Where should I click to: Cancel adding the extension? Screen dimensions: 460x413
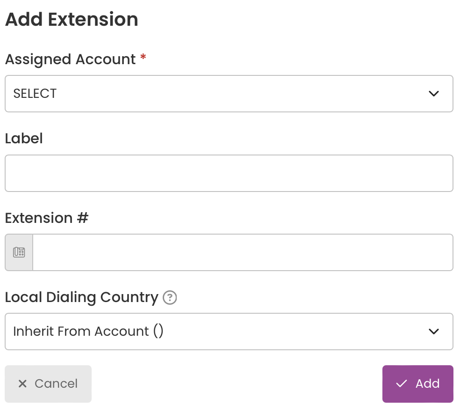pyautogui.click(x=48, y=384)
